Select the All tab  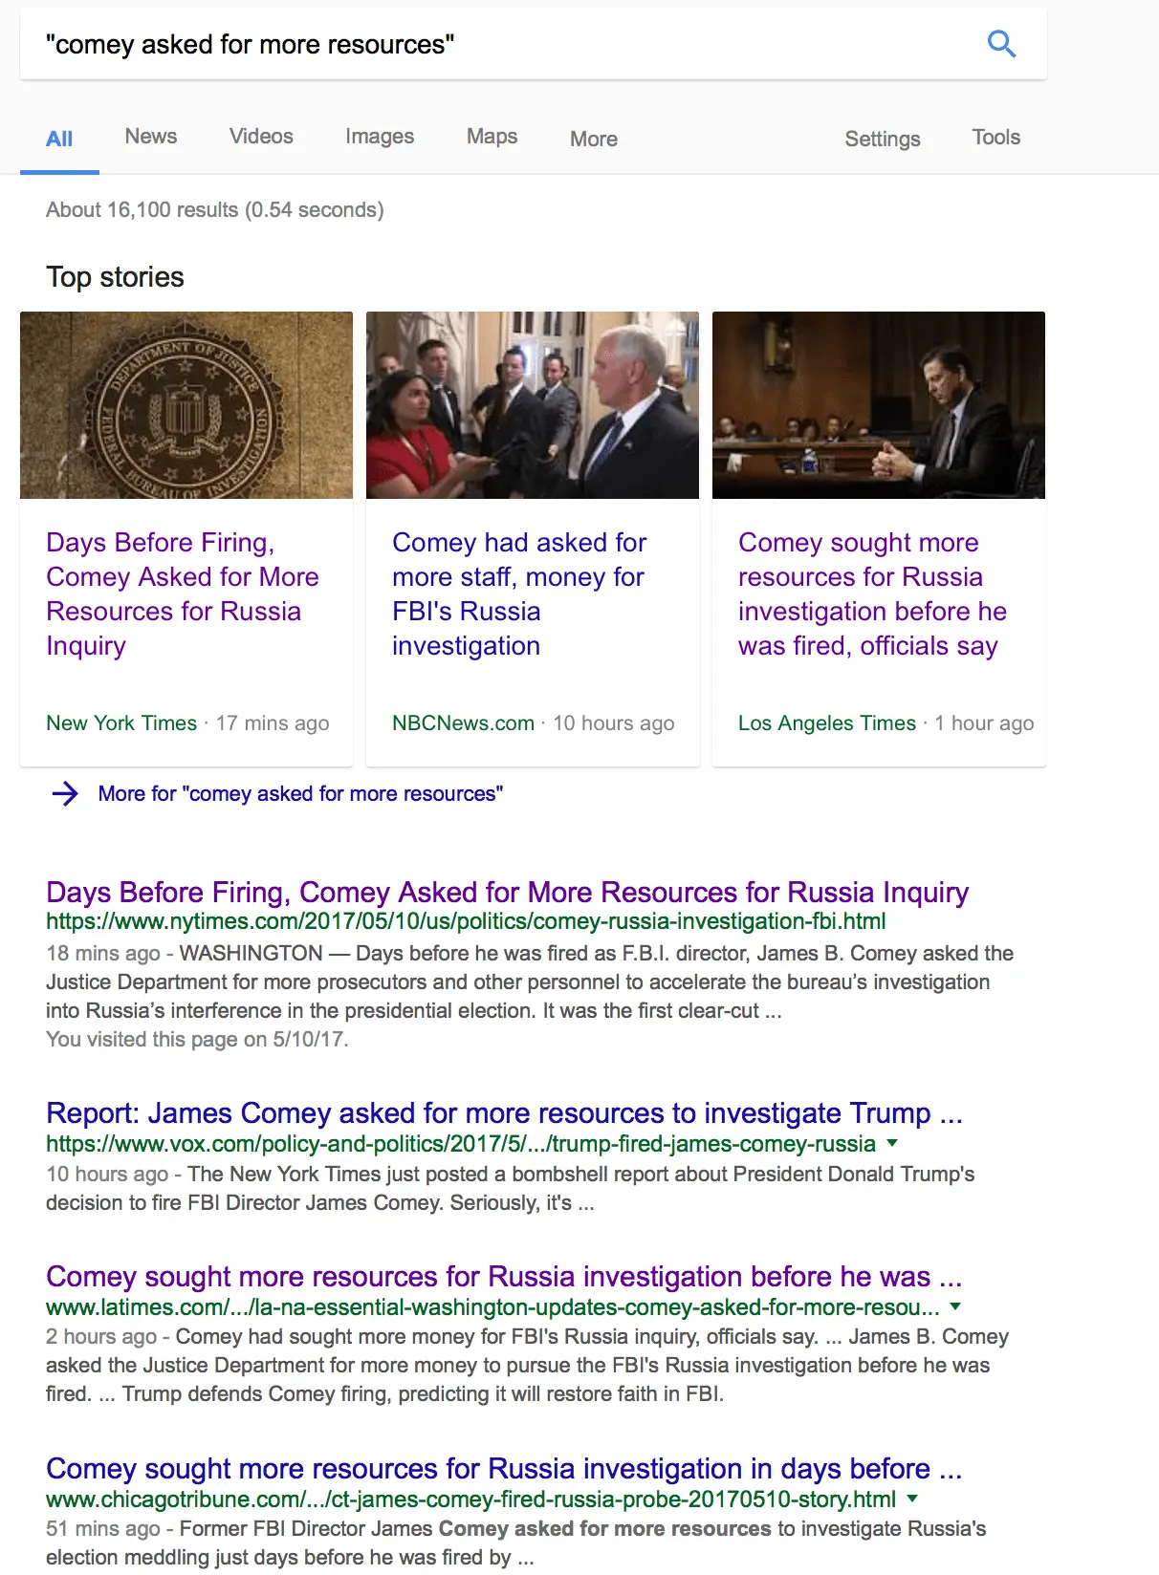59,140
